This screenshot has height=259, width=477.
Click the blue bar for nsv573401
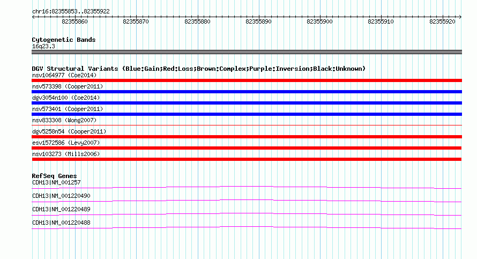247,114
